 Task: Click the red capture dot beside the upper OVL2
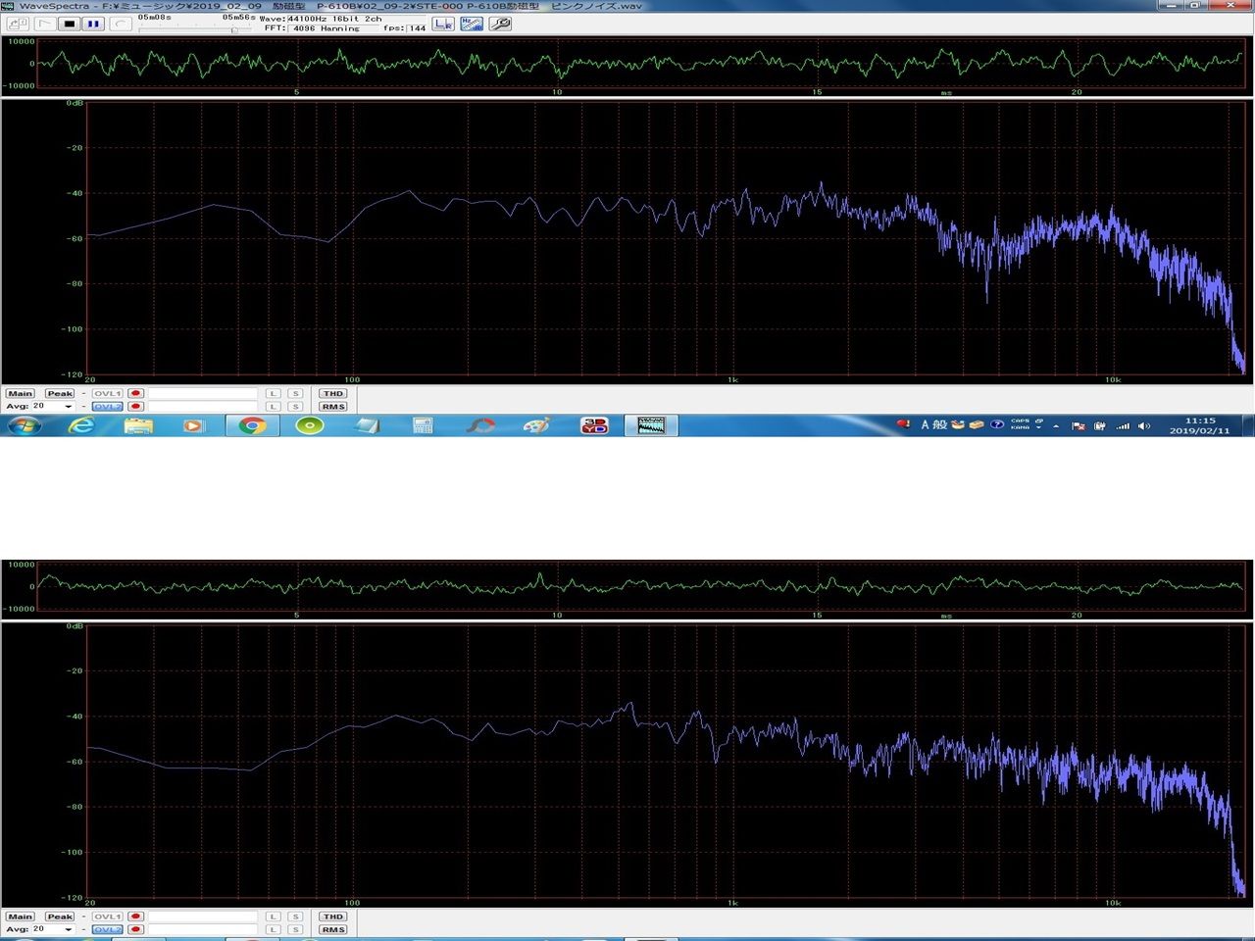[135, 407]
